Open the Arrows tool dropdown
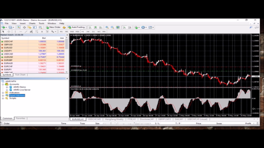This screenshot has width=264, height=148. 55,32
